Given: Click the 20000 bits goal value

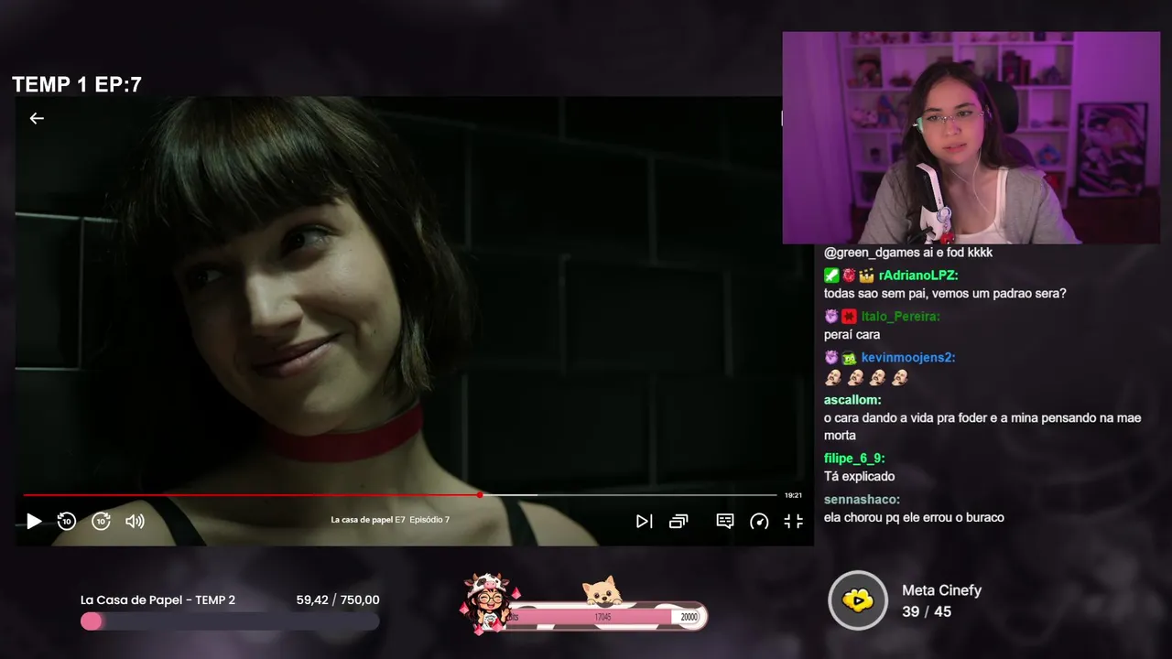Looking at the screenshot, I should pos(689,617).
